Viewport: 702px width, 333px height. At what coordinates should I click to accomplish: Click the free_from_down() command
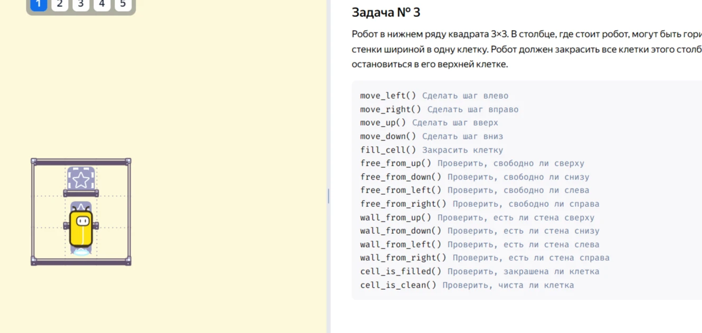point(401,177)
